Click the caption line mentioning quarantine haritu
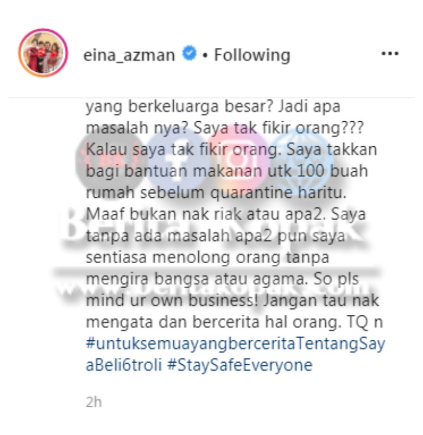This screenshot has width=423, height=435. [216, 192]
